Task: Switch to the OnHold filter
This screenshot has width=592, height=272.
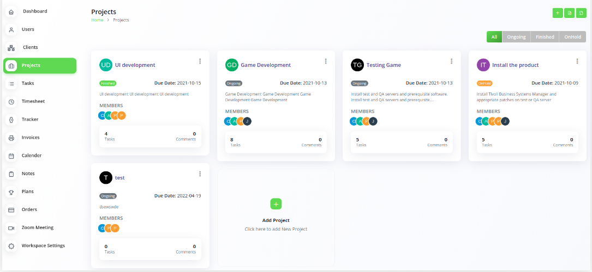Action: pyautogui.click(x=572, y=37)
